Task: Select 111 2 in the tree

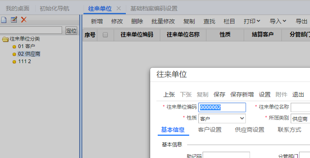Action: (24, 61)
